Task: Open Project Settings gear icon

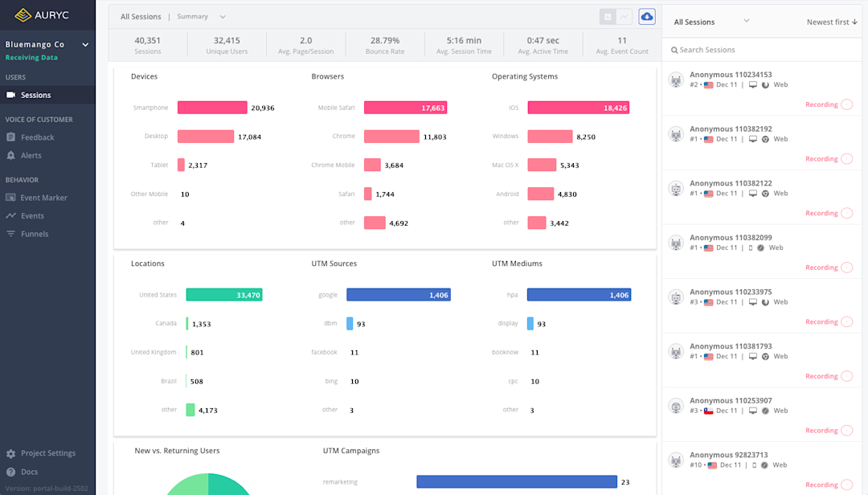Action: click(11, 453)
